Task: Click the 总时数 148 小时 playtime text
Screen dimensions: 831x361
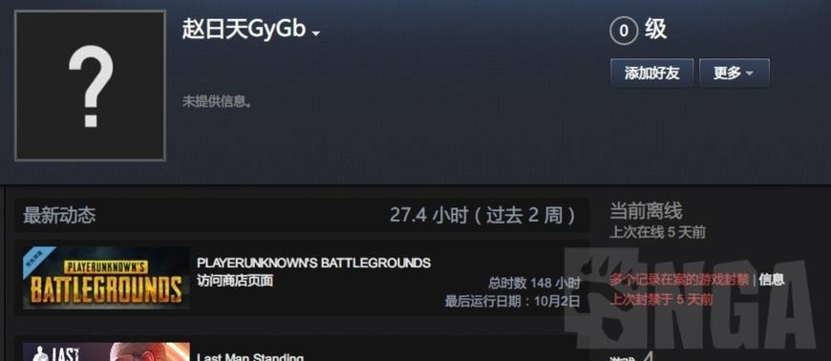Action: coord(534,283)
